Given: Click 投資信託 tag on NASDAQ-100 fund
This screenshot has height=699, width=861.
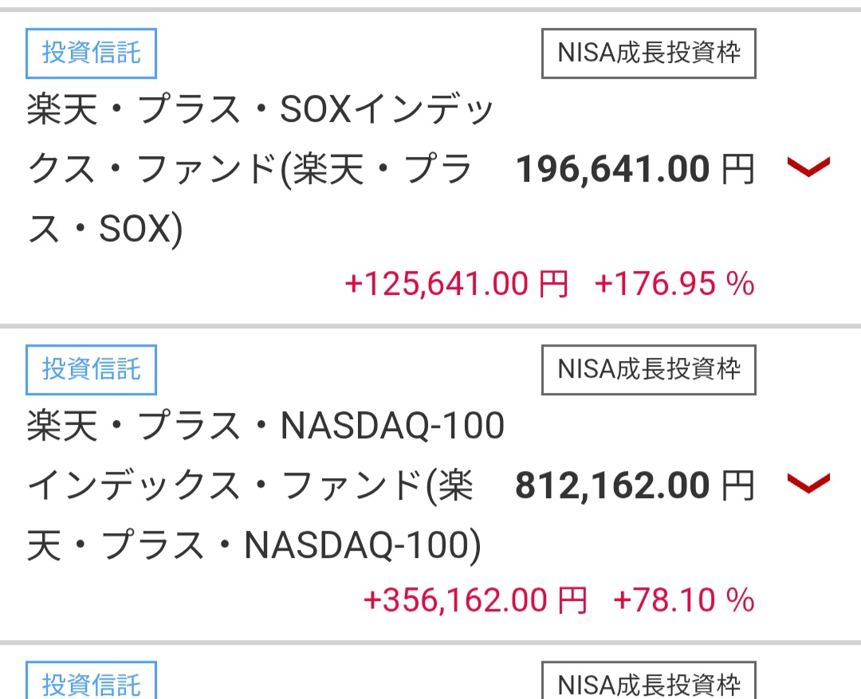Looking at the screenshot, I should pyautogui.click(x=91, y=370).
